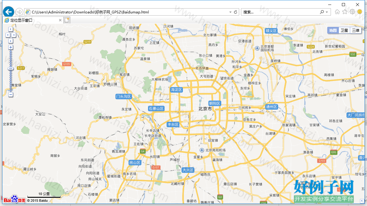Switch to 地图 map view
This screenshot has width=367, height=206.
[x=333, y=30]
